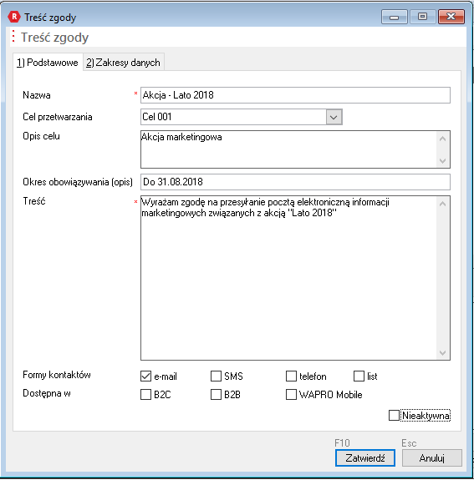Switch to the Zakresy danych tab

point(124,63)
